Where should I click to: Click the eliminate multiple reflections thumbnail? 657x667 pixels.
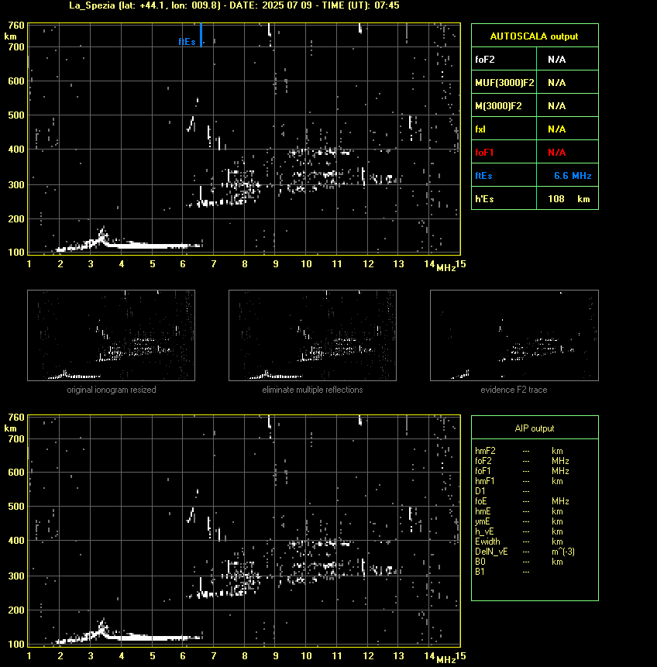click(312, 335)
